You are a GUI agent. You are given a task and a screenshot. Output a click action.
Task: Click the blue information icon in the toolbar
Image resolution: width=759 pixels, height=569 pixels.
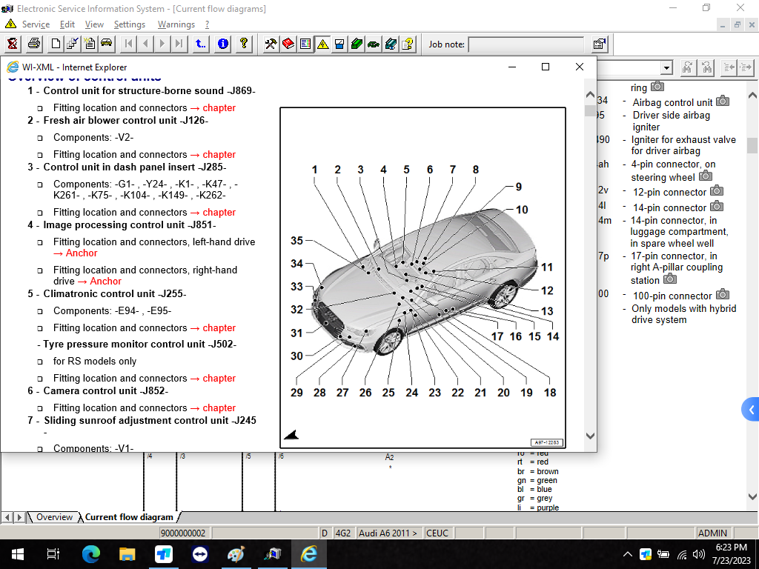222,44
